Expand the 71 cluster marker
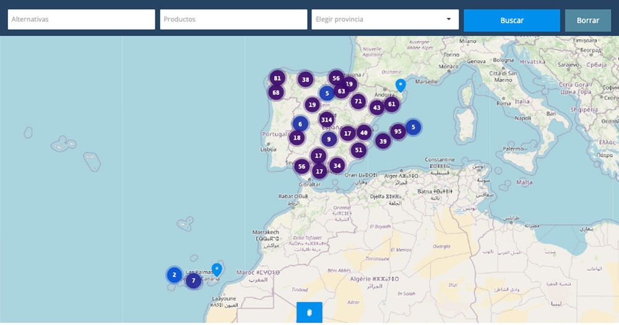 coord(358,101)
